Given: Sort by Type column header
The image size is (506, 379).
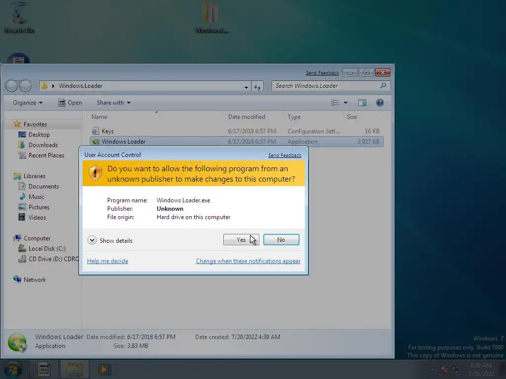Looking at the screenshot, I should coord(294,116).
